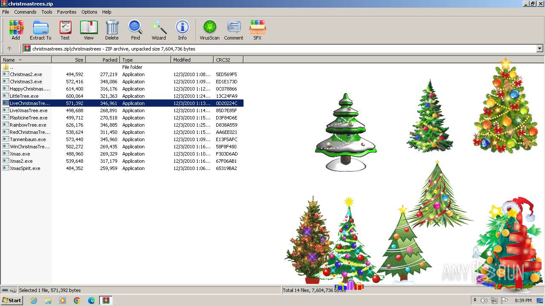
Task: Select Christmas2.exe in the list
Action: tap(122, 74)
